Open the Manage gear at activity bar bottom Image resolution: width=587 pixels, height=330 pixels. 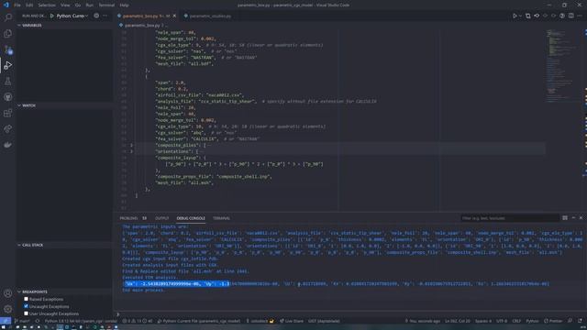[8, 309]
